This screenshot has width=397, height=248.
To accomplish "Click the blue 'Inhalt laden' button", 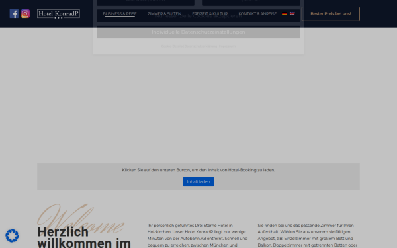I will 198,182.
